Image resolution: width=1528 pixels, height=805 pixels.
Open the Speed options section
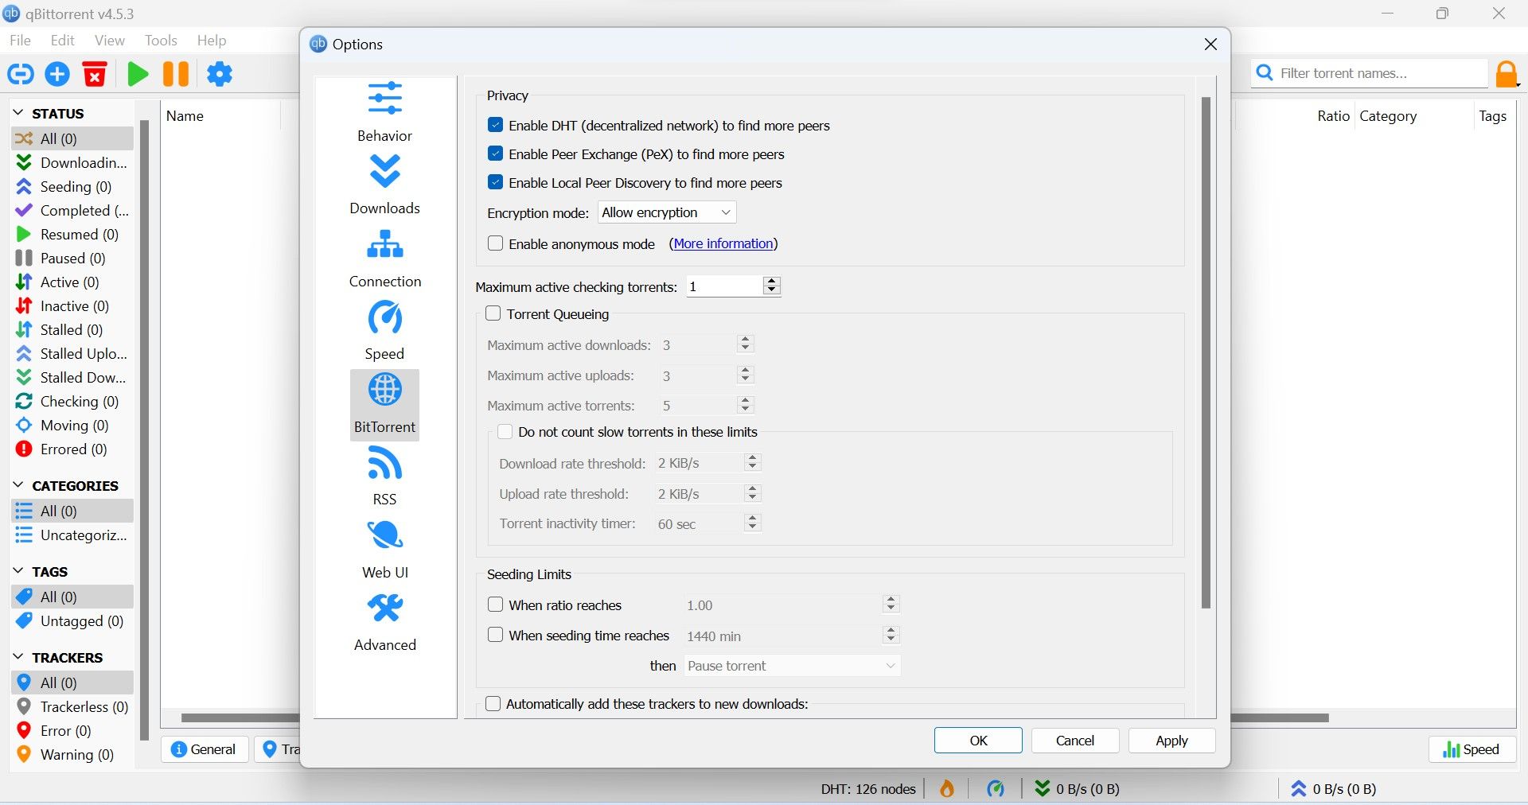coord(384,331)
